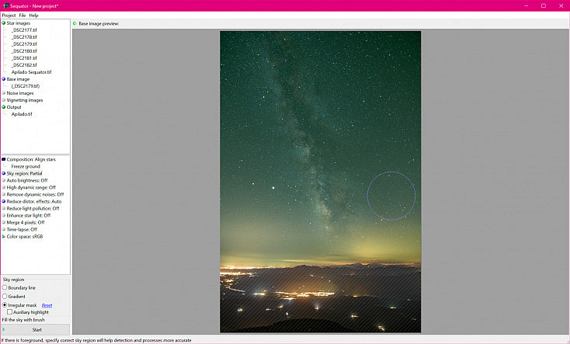The image size is (570, 344).
Task: Click the gray Noise images status icon
Action: (x=4, y=93)
